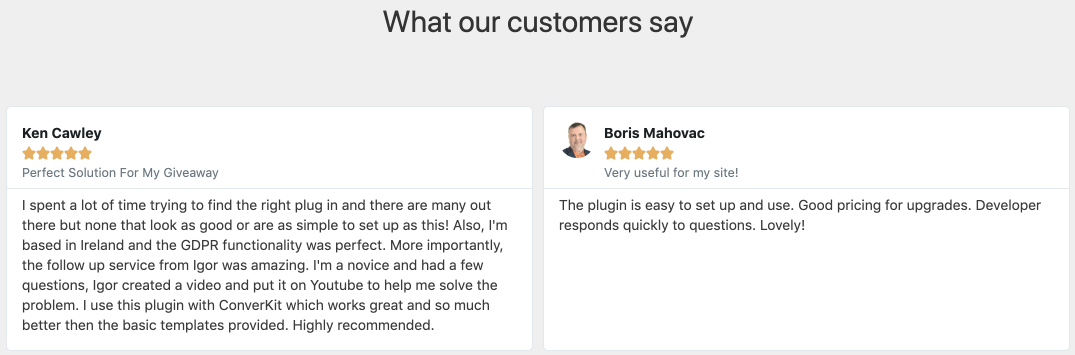This screenshot has width=1075, height=355.
Task: Click the second star in Ken Cawley's rating
Action: click(43, 153)
